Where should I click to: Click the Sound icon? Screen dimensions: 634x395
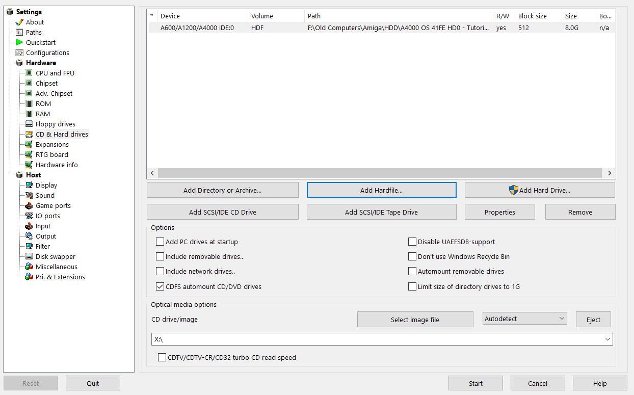(29, 195)
